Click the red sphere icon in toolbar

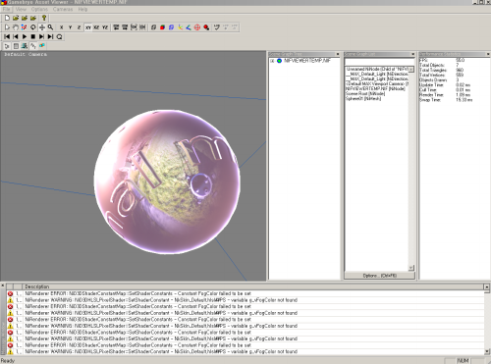[206, 27]
